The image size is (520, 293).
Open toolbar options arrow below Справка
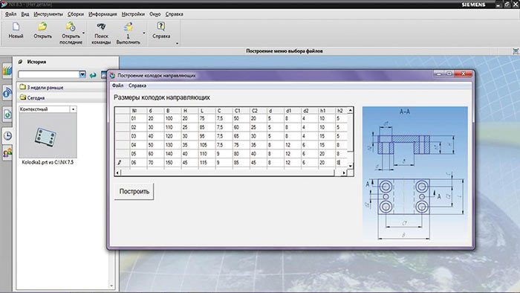tap(177, 43)
